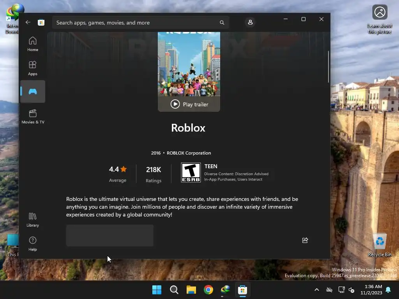This screenshot has height=299, width=399.
Task: Click the loading install button placeholder
Action: click(x=110, y=236)
